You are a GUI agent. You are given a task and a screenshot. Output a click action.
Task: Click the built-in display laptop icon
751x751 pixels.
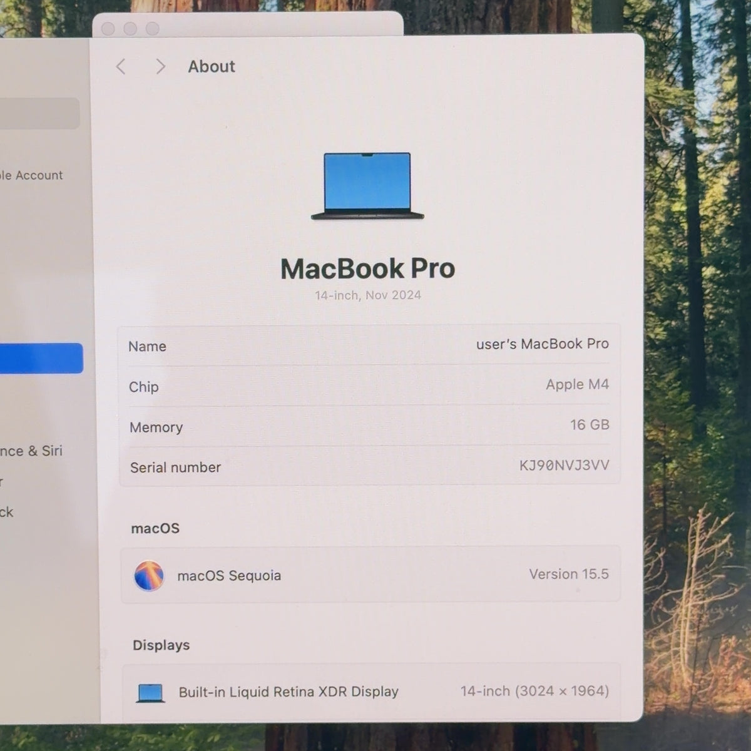(150, 693)
